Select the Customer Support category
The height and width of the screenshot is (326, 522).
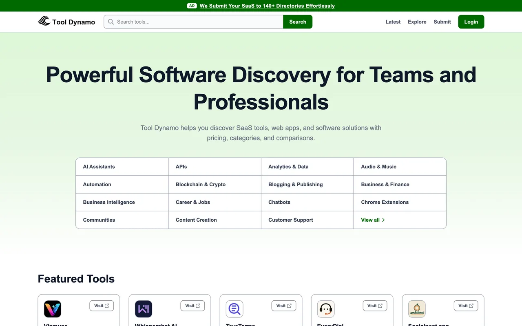coord(307,220)
